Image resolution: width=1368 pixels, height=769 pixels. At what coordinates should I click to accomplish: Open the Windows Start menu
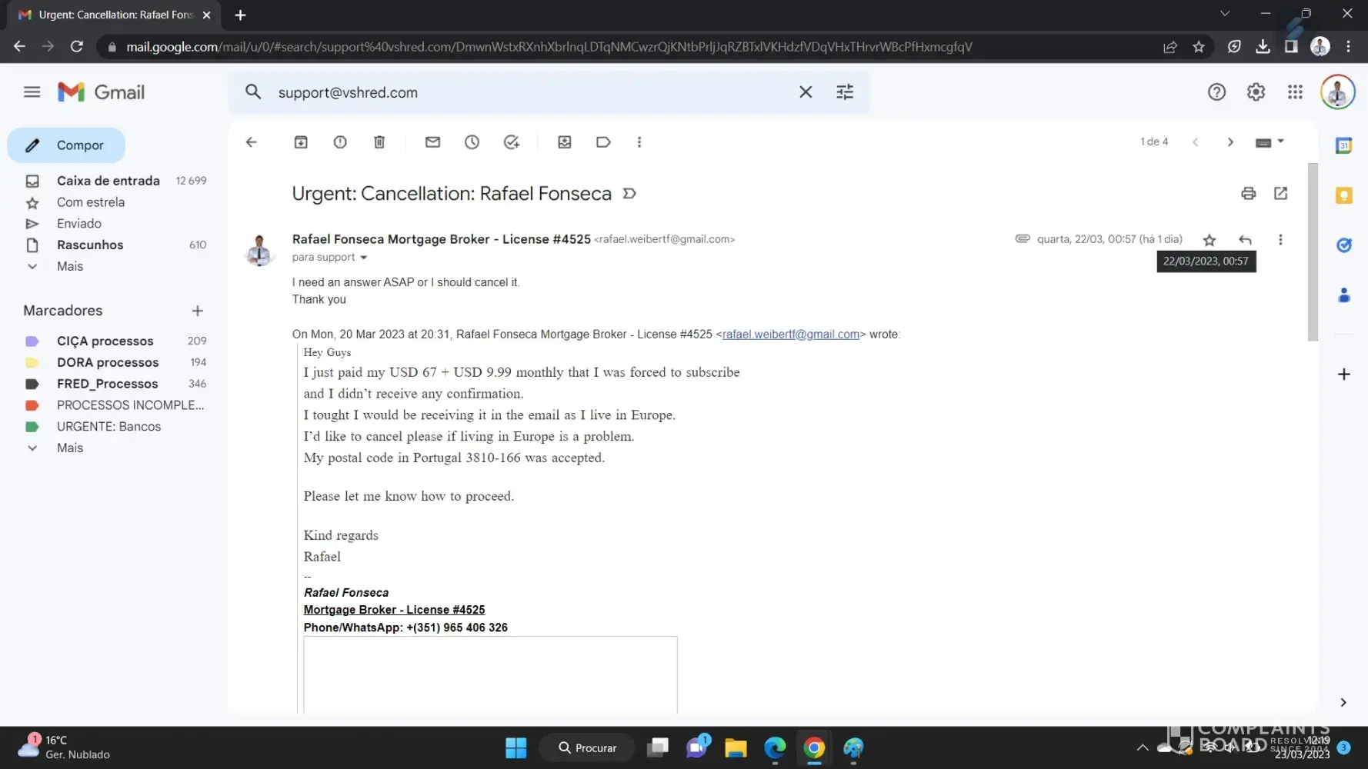point(516,747)
